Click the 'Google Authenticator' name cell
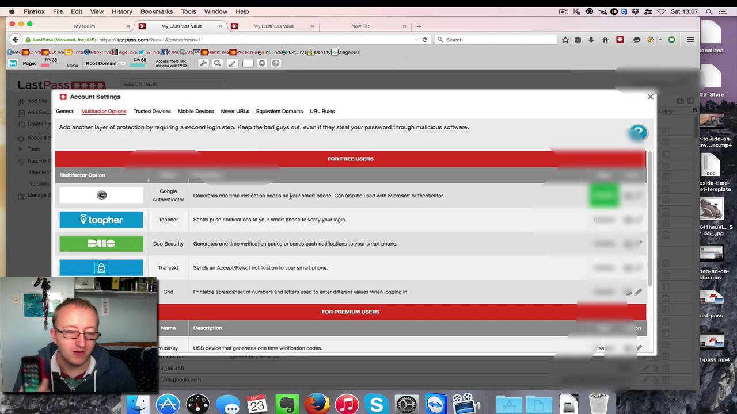This screenshot has height=414, width=737. click(168, 195)
